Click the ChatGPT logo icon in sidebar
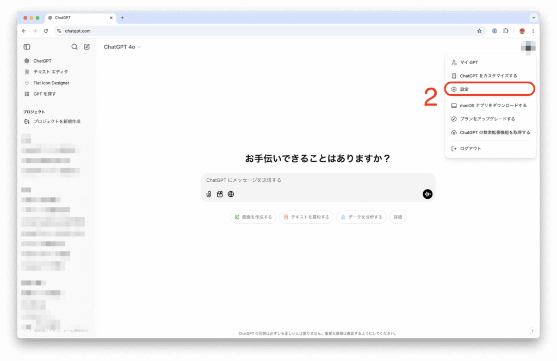Image resolution: width=557 pixels, height=361 pixels. (x=27, y=61)
